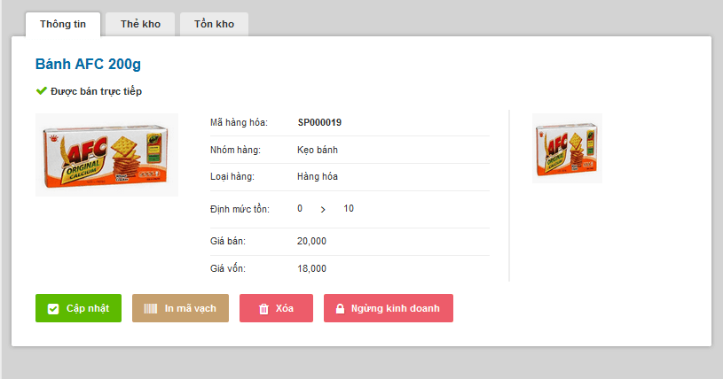Viewport: 723px width, 379px height.
Task: Click the Giá bán label
Action: point(228,242)
